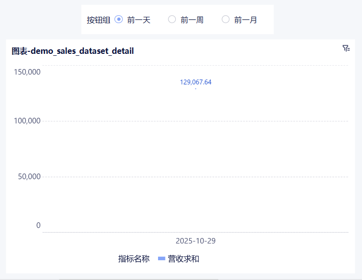Click the 129,067.64 data label
The image size is (362, 280).
tap(196, 82)
